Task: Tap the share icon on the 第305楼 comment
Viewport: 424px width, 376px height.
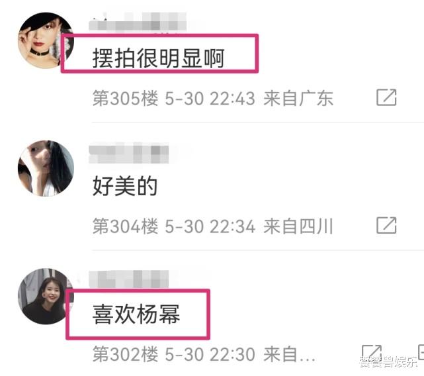Action: (386, 97)
